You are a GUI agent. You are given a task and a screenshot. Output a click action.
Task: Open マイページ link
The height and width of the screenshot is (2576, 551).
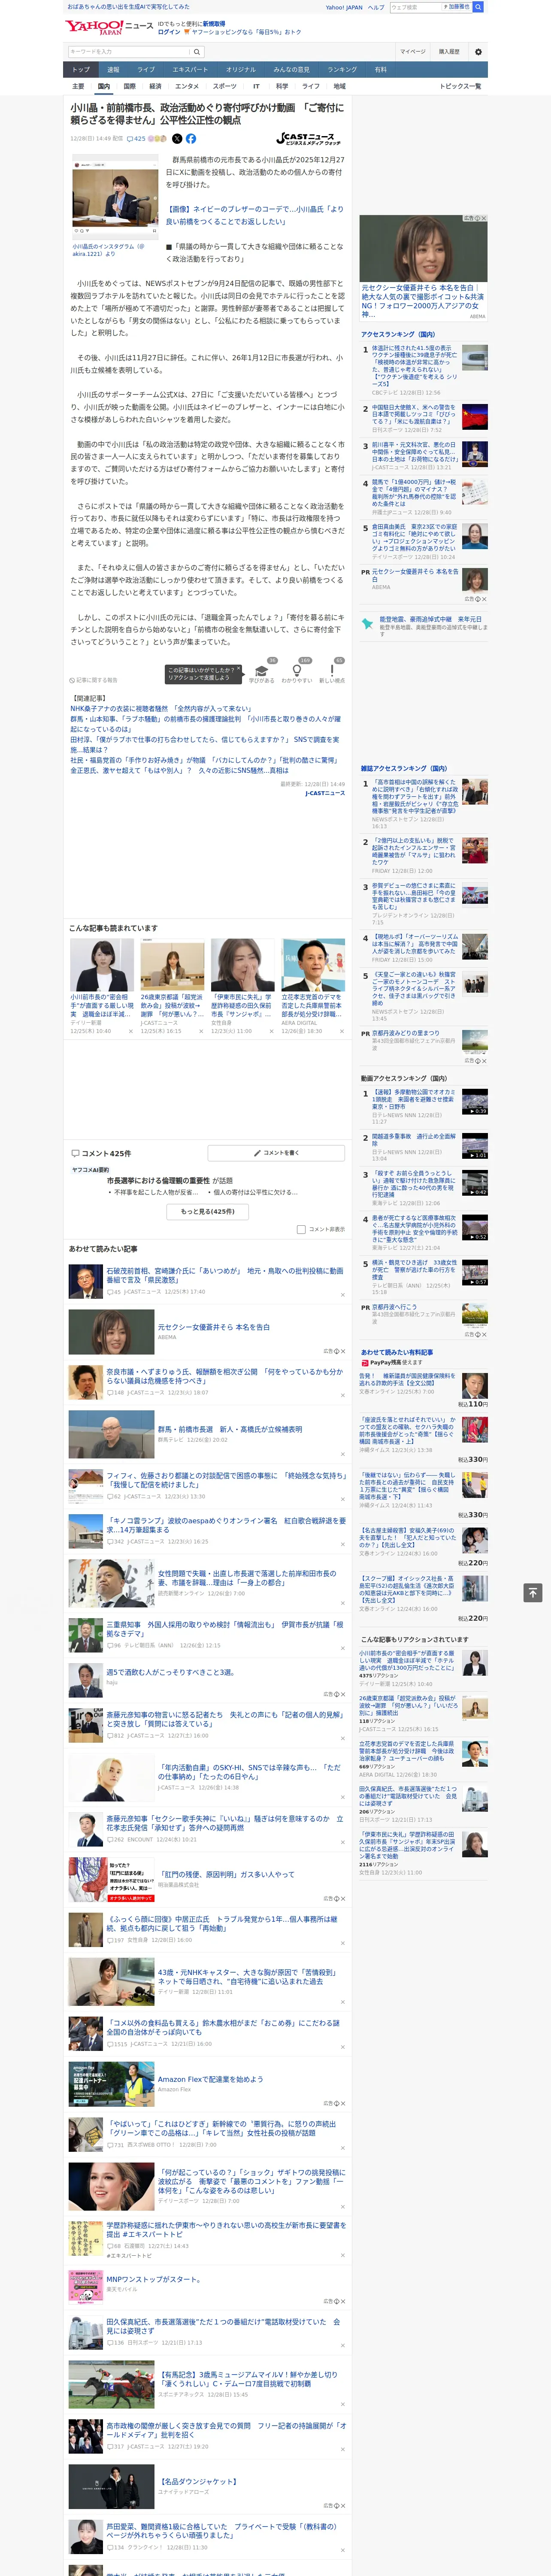413,51
